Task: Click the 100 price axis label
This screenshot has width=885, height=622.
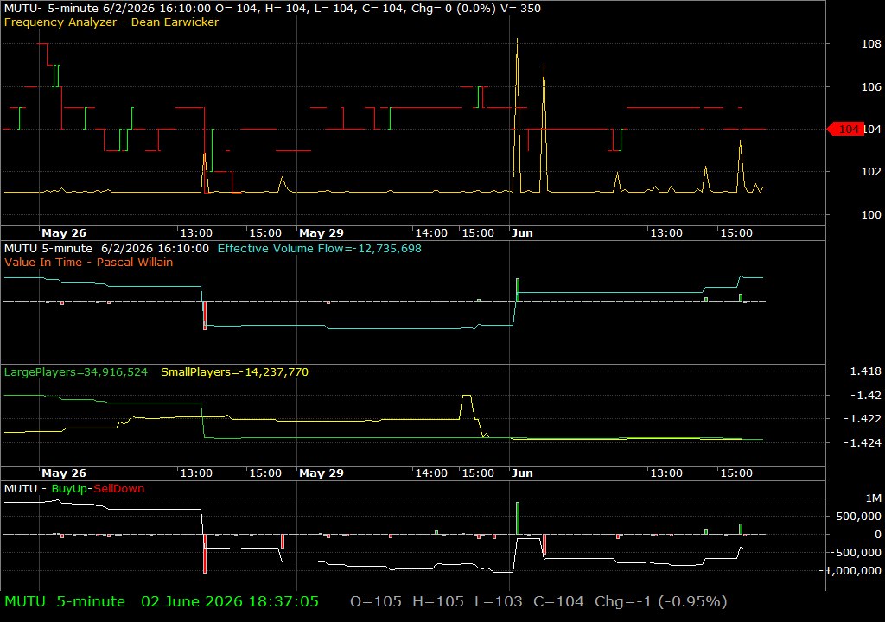Action: click(871, 214)
